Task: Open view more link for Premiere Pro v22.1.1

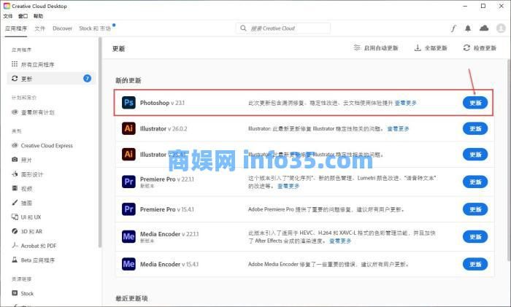Action: (x=288, y=186)
